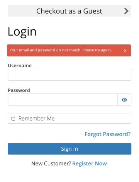
Task: Click the blue Sign In button
Action: click(x=69, y=149)
